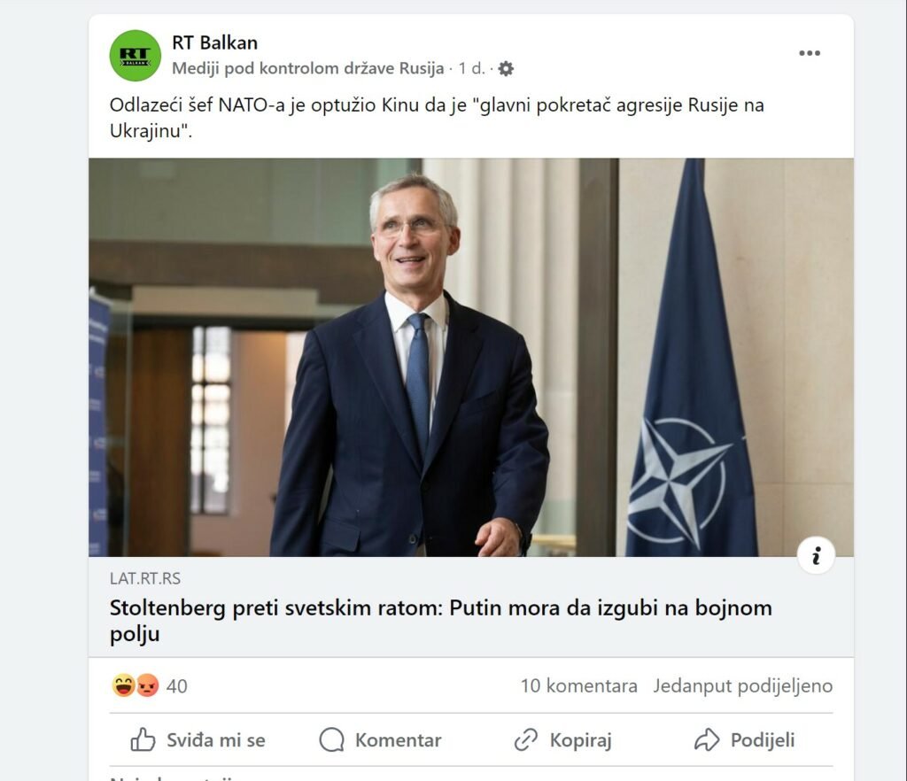907x781 pixels.
Task: Click the laughing reaction emoji
Action: tap(123, 685)
